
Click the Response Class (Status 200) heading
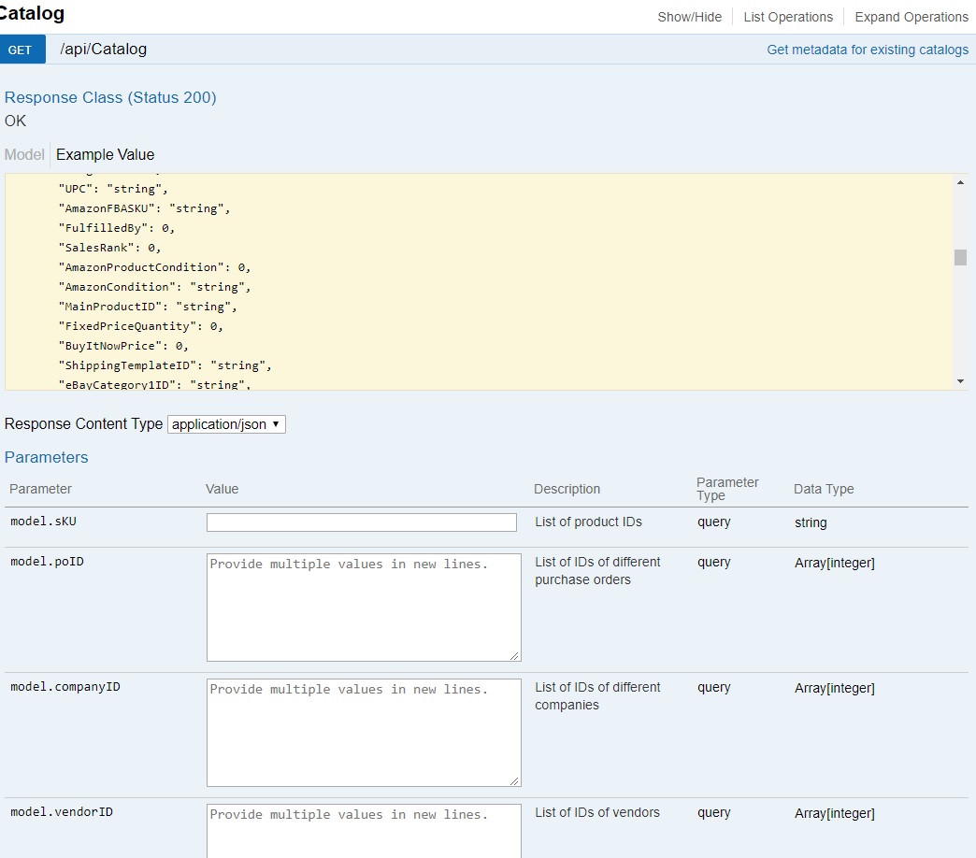tap(110, 98)
